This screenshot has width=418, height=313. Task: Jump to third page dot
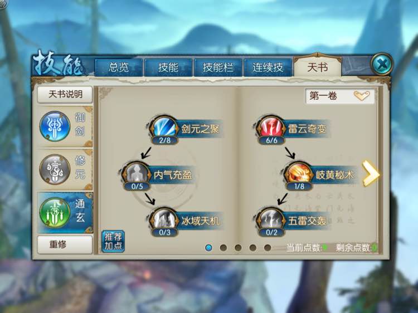(238, 248)
